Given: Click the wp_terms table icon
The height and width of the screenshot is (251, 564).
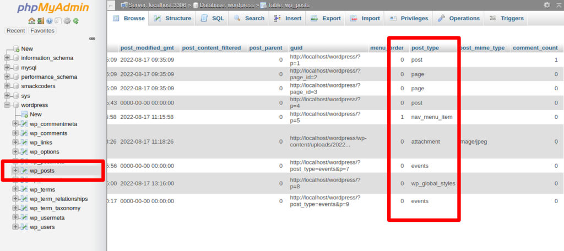Looking at the screenshot, I should (24, 189).
